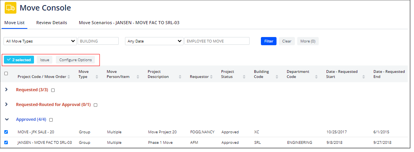Sort the Requestor column
This screenshot has width=414, height=152.
pyautogui.click(x=211, y=77)
